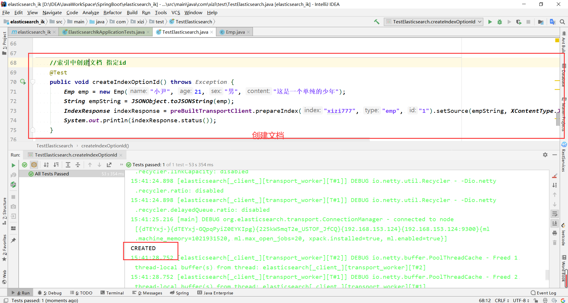Viewport: 568px width, 303px height.
Task: Open the Spring tool window
Action: coord(179,293)
